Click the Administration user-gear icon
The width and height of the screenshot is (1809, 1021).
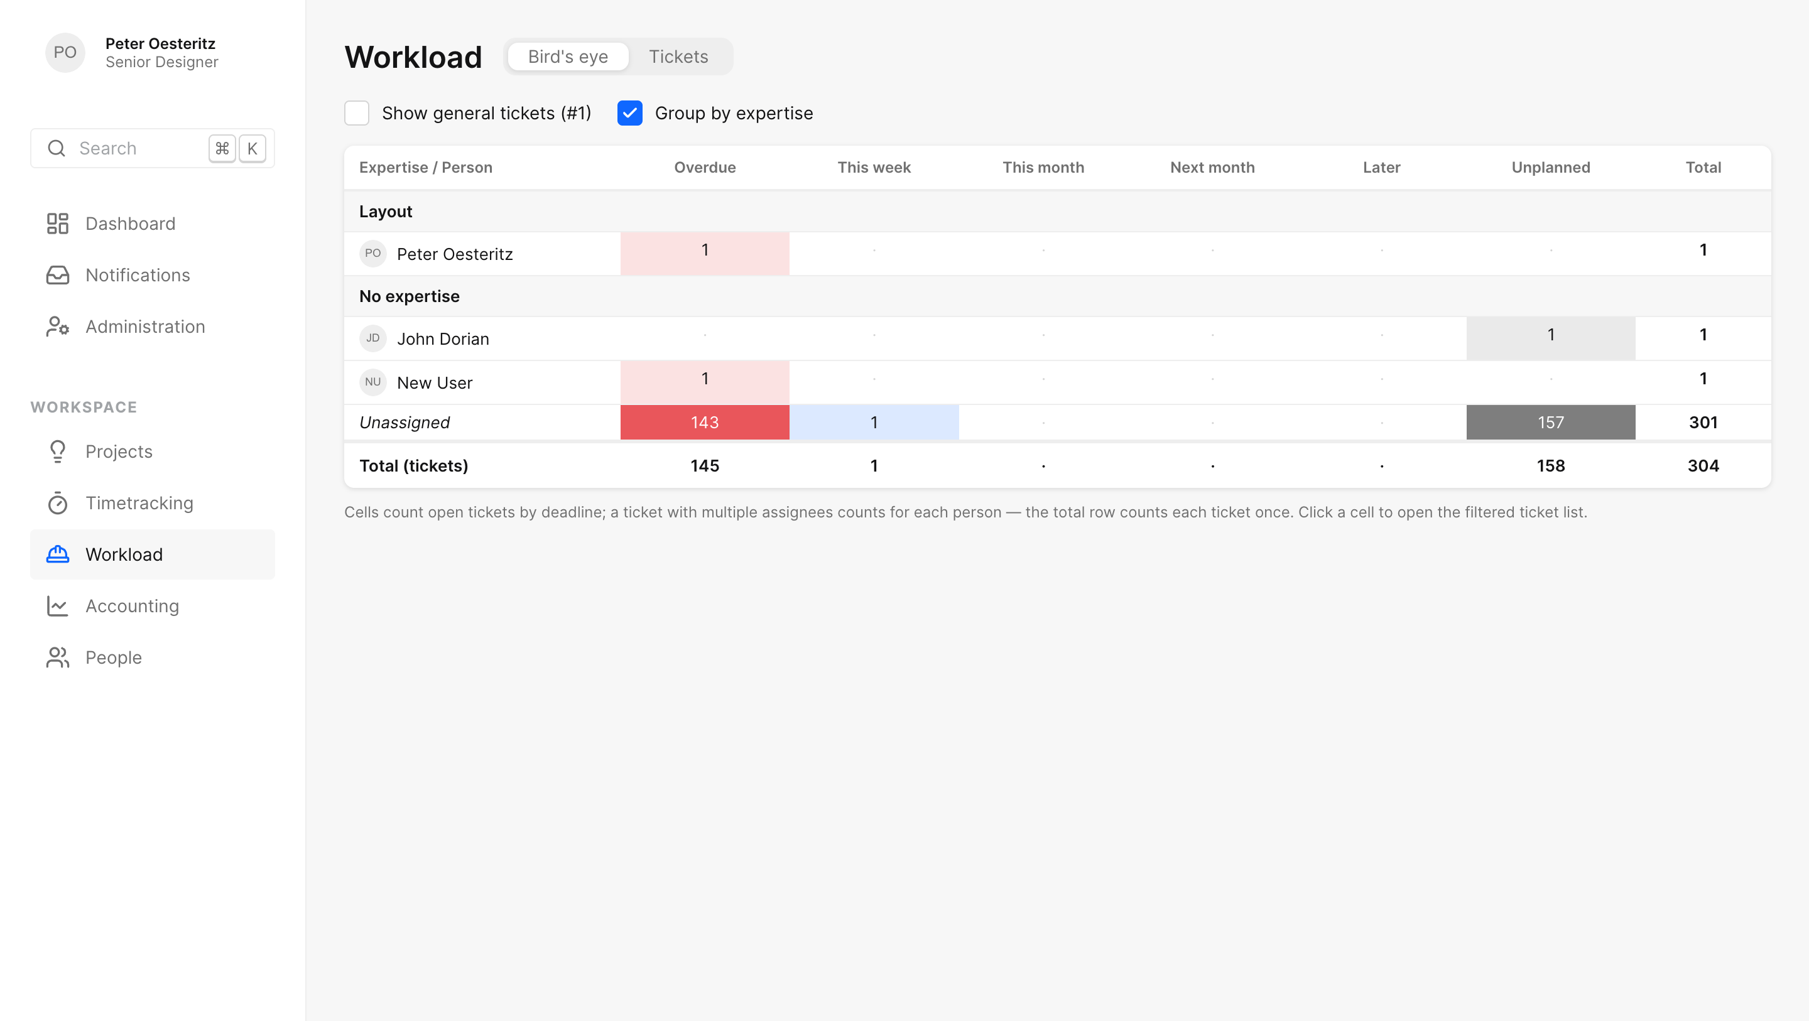point(58,327)
